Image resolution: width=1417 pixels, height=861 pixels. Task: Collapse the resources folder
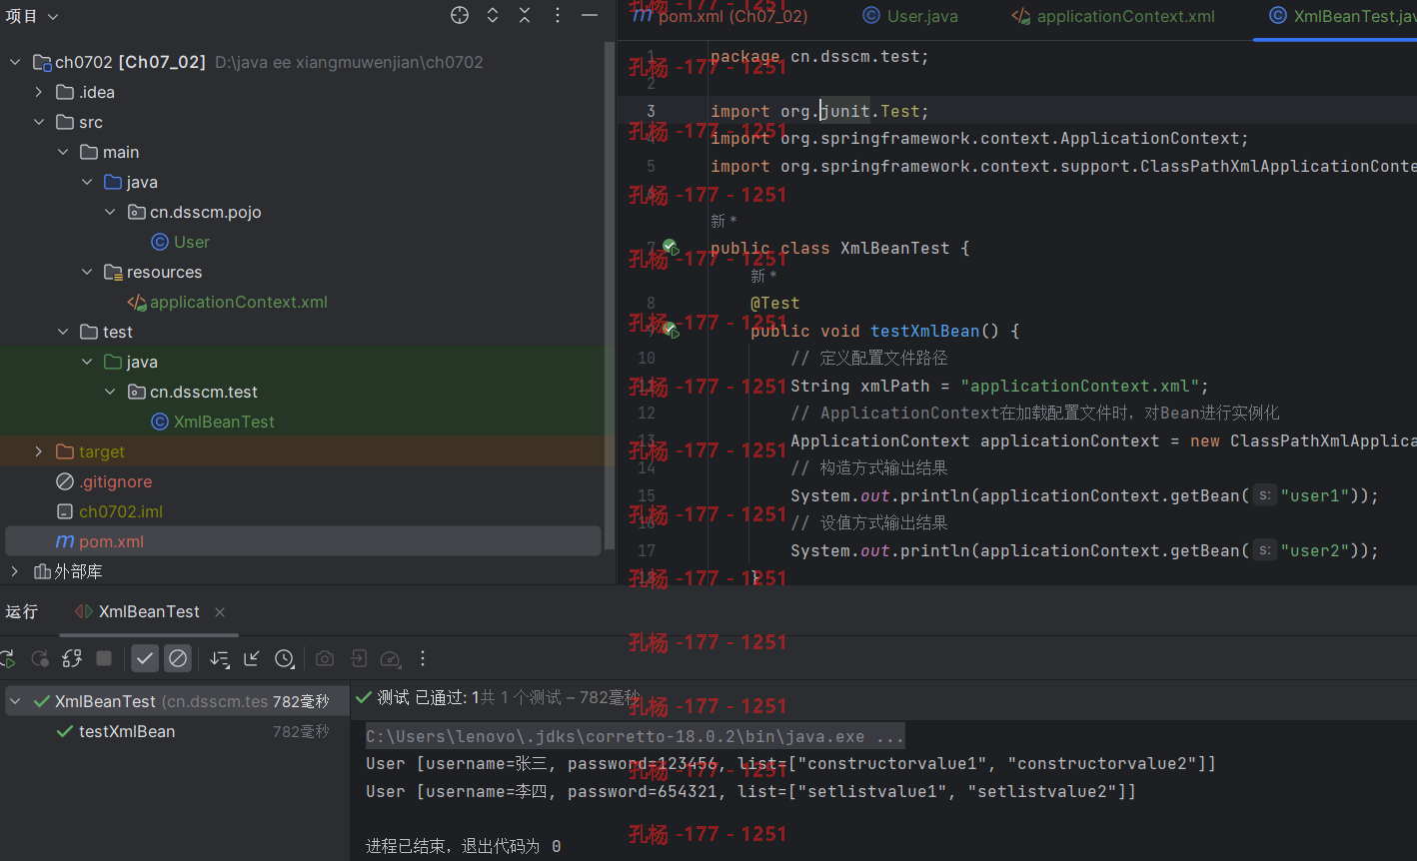coord(87,272)
